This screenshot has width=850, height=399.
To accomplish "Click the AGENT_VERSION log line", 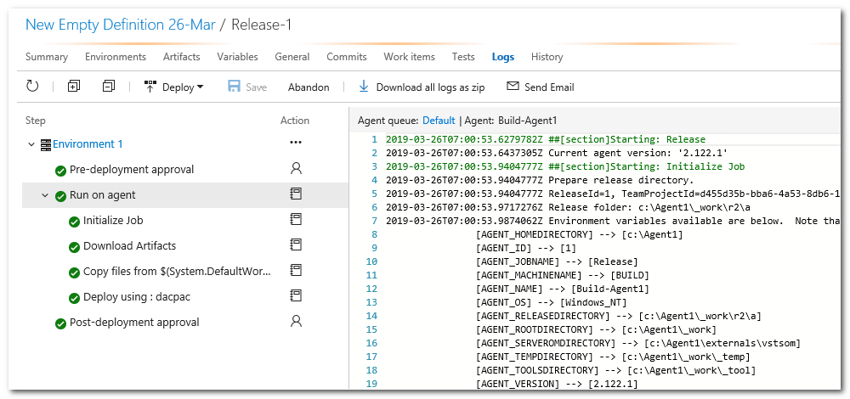I will tap(557, 384).
